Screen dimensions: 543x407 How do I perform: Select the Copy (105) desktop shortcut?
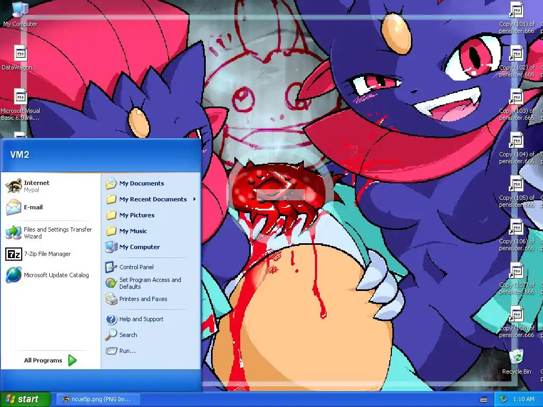pos(516,192)
